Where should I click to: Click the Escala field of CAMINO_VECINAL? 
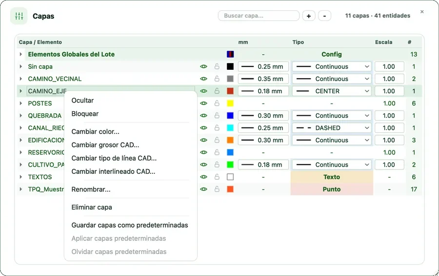pyautogui.click(x=389, y=79)
